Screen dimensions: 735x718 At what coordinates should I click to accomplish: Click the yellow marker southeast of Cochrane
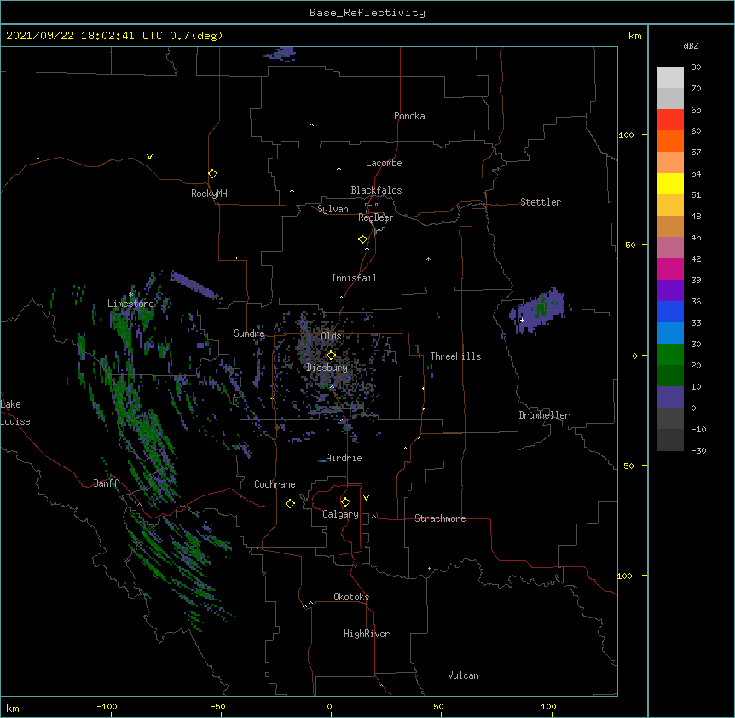pyautogui.click(x=290, y=503)
